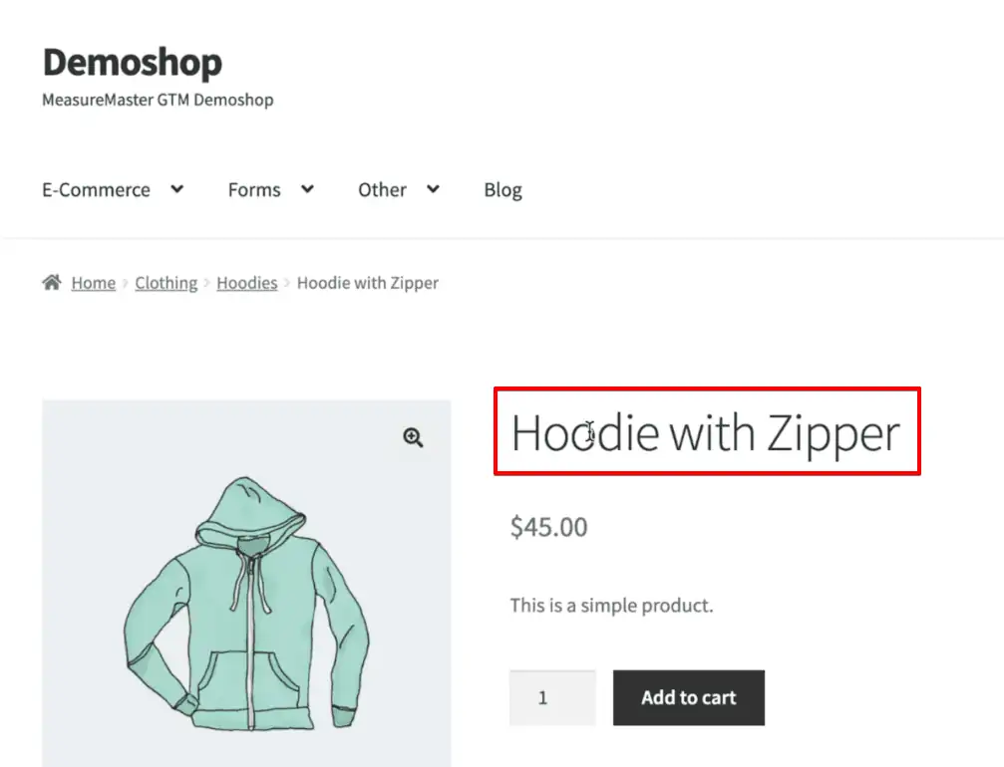This screenshot has height=767, width=1004.
Task: Select the Other menu item
Action: click(x=380, y=189)
